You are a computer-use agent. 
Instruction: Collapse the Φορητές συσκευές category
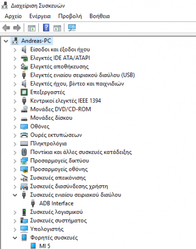pos(15,238)
